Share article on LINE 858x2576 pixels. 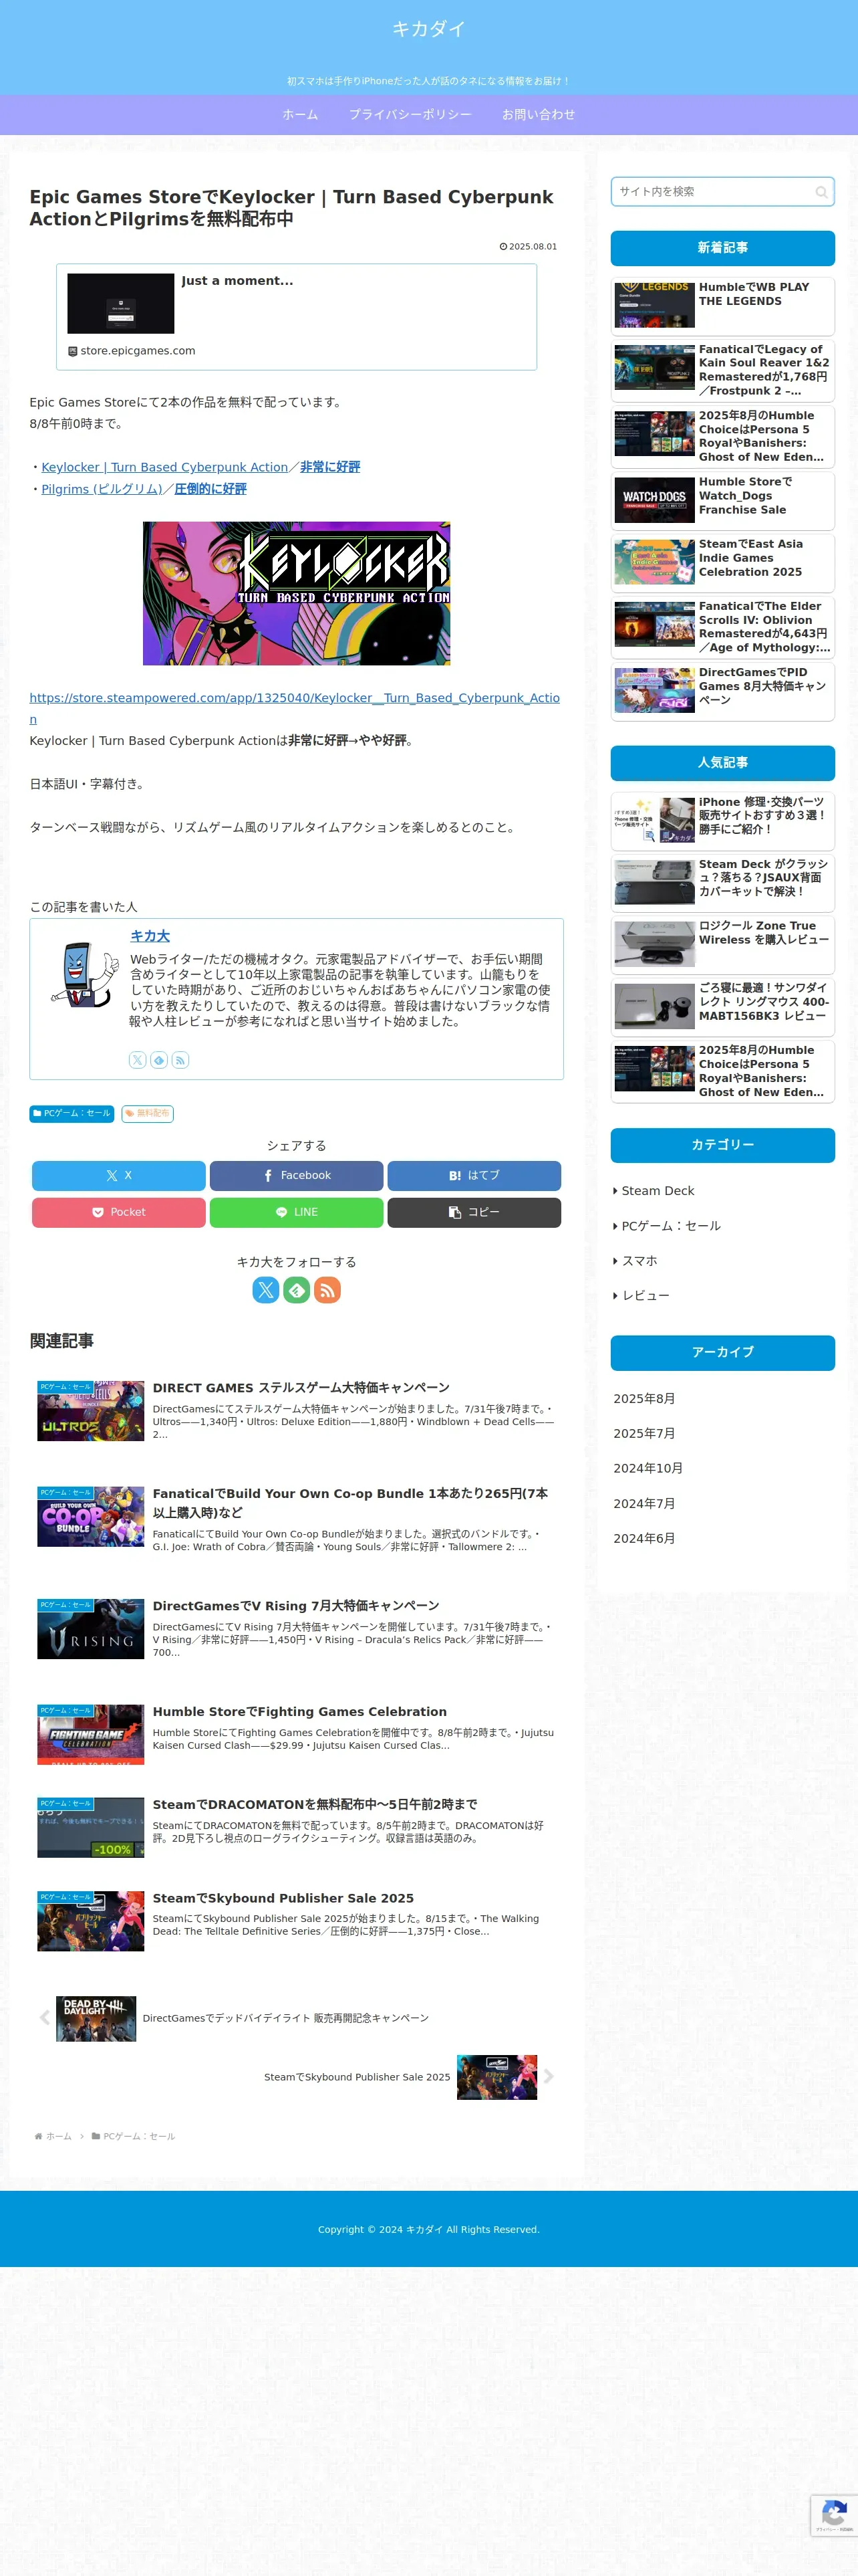click(x=297, y=1212)
